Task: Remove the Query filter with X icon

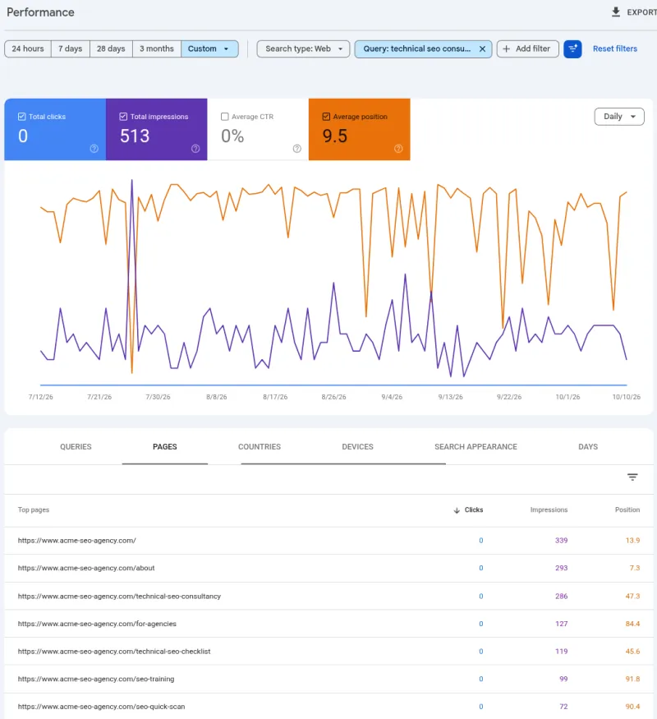Action: (482, 48)
